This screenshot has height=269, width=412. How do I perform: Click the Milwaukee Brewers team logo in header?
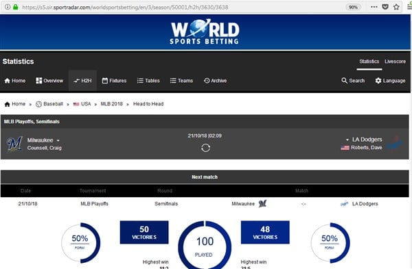[x=14, y=144]
